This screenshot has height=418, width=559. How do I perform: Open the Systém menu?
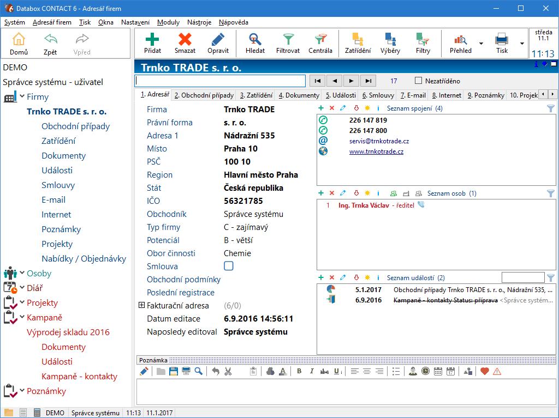15,22
